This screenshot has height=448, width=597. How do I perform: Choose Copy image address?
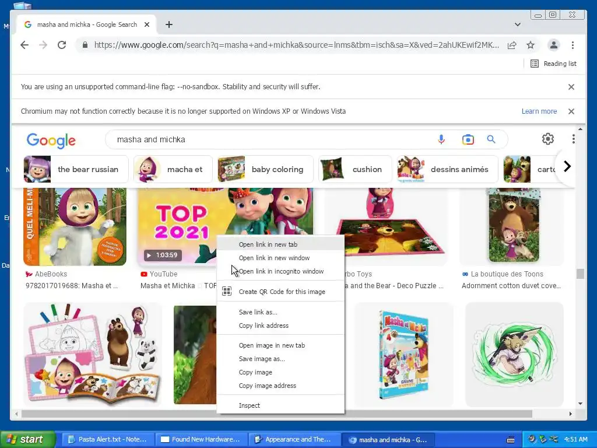[280, 386]
